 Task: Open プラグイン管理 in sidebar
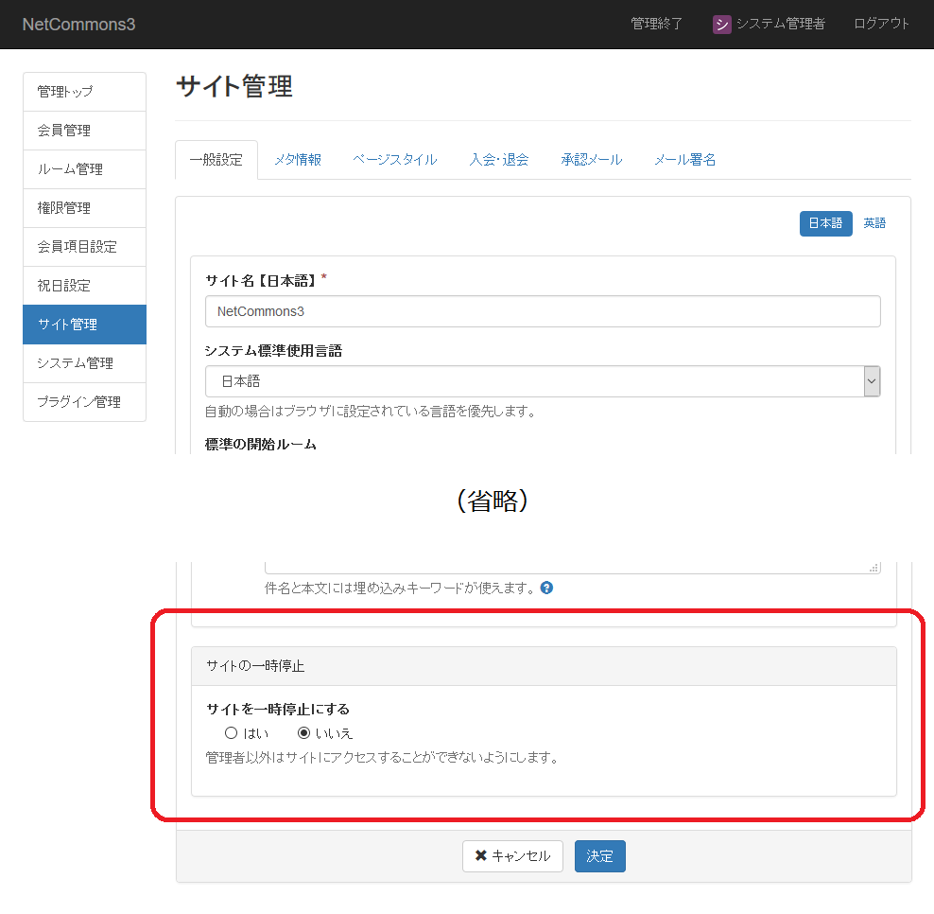[84, 402]
